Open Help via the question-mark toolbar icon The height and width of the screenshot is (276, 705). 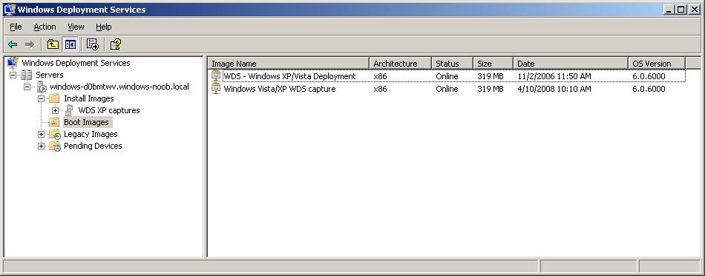[115, 44]
